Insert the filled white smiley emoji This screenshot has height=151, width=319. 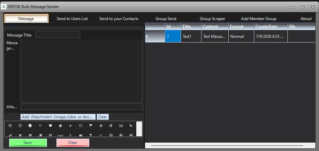coord(30,126)
